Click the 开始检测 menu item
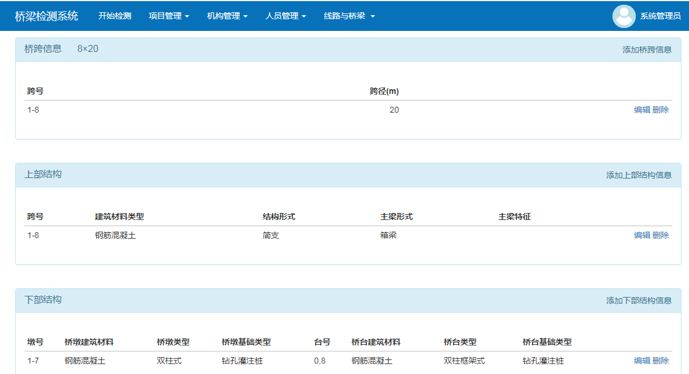The width and height of the screenshot is (689, 374). pos(115,16)
